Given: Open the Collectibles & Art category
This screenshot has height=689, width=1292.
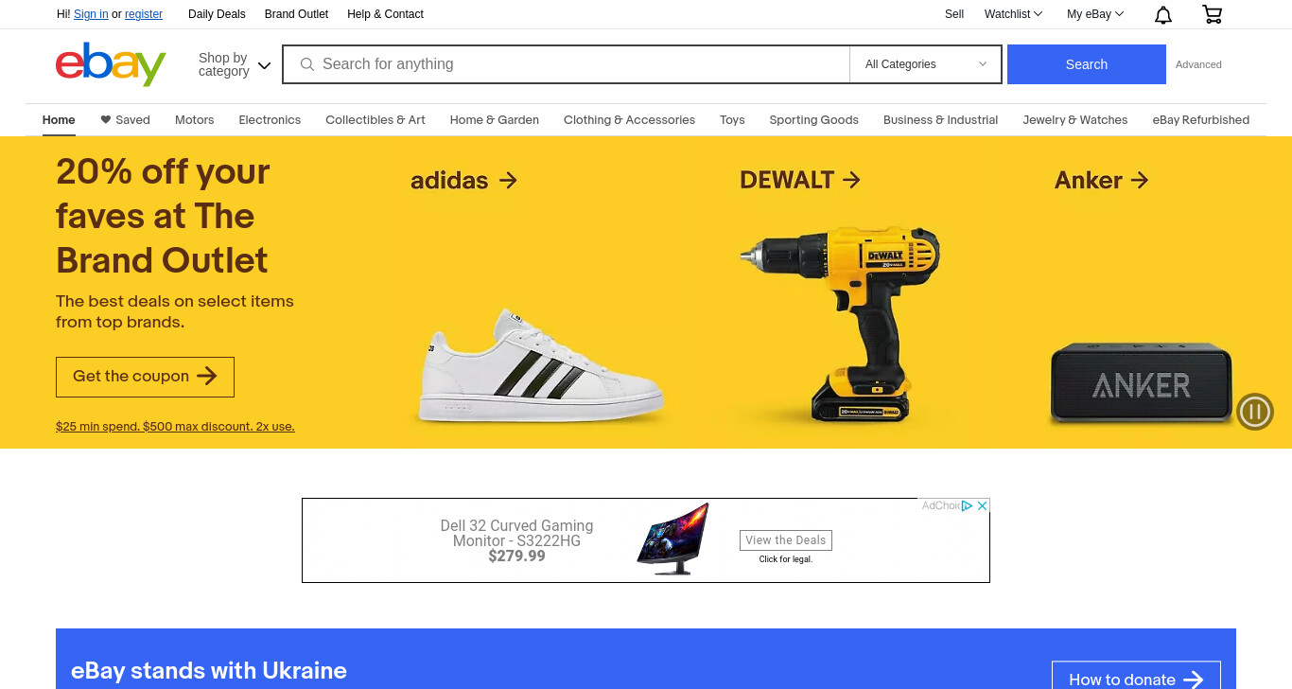Looking at the screenshot, I should click(375, 120).
